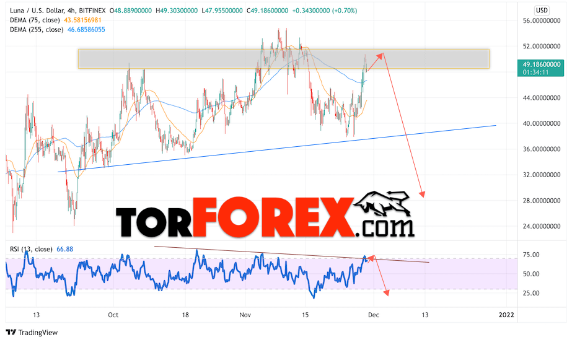Click the Nov label on time axis
This screenshot has height=342, width=572.
[x=245, y=315]
